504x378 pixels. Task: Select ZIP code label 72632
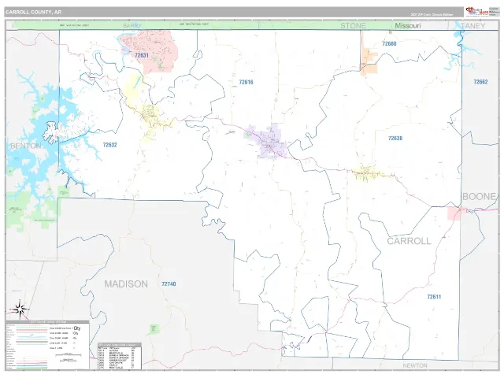click(110, 145)
